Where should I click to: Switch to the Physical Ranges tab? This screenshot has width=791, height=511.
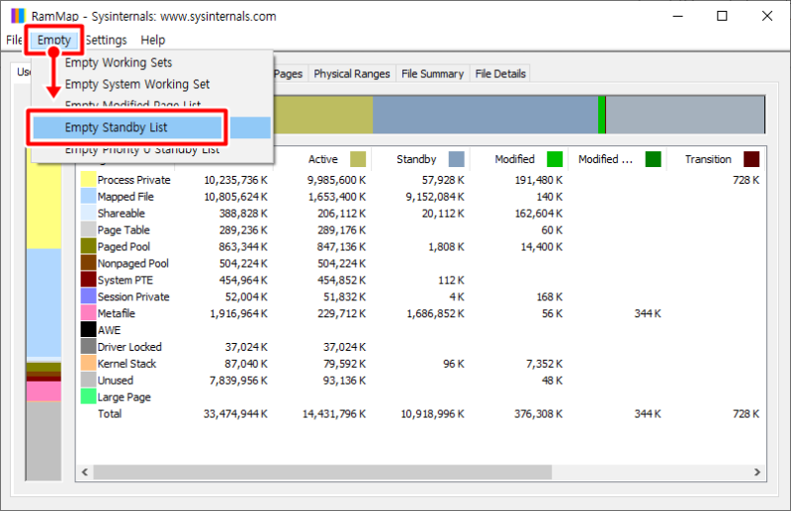352,74
